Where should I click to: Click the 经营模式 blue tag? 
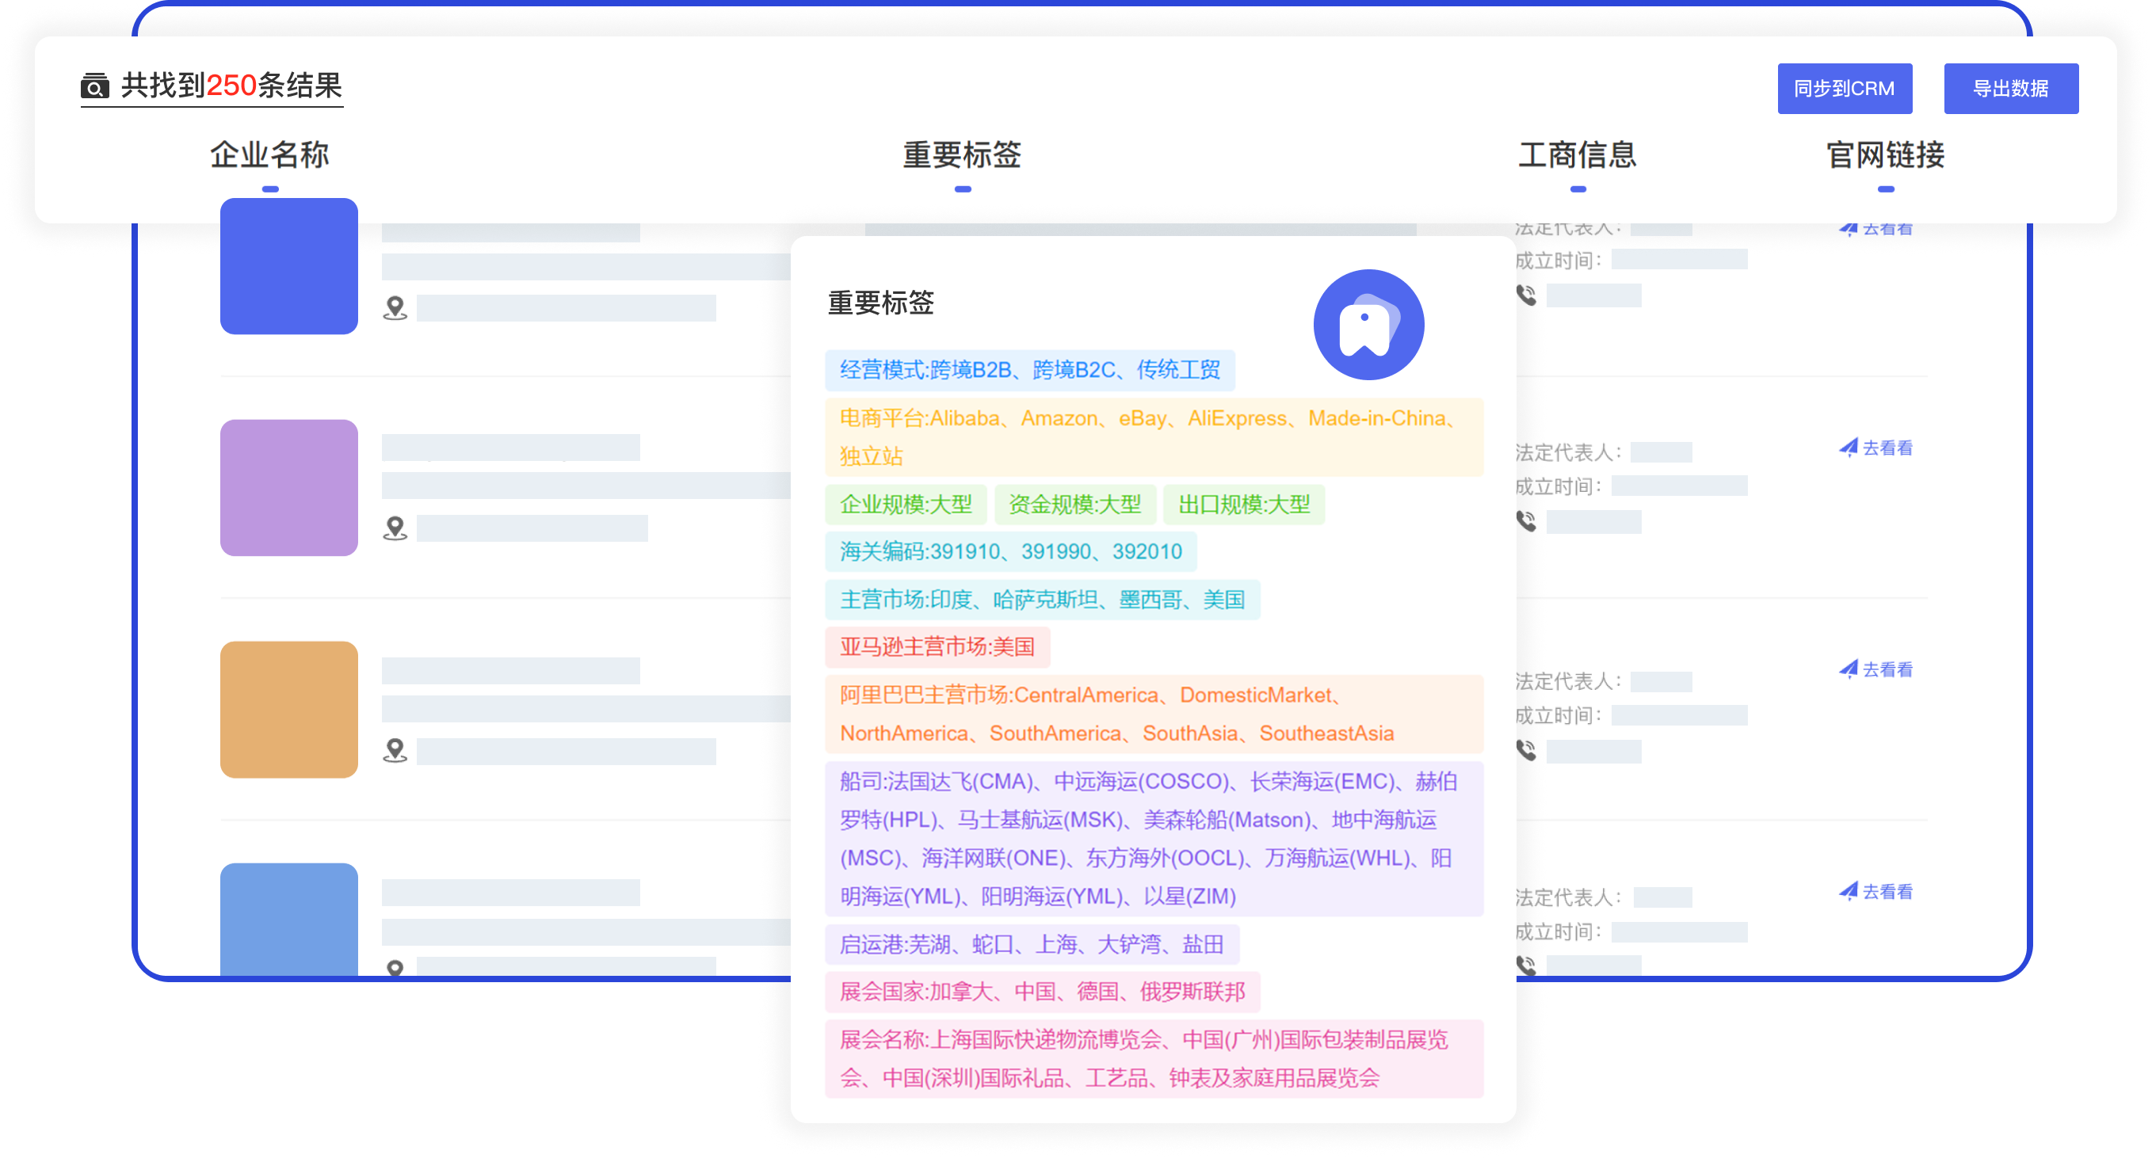pyautogui.click(x=1029, y=370)
